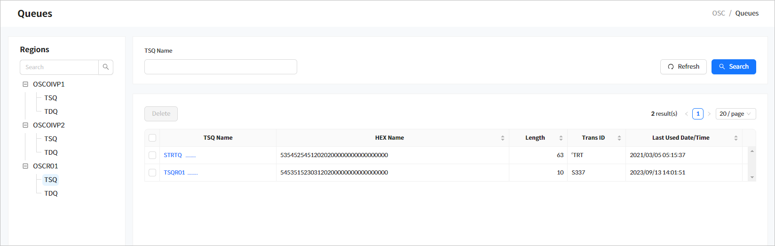Image resolution: width=775 pixels, height=246 pixels.
Task: Check the STRTQ row checkbox
Action: click(152, 155)
